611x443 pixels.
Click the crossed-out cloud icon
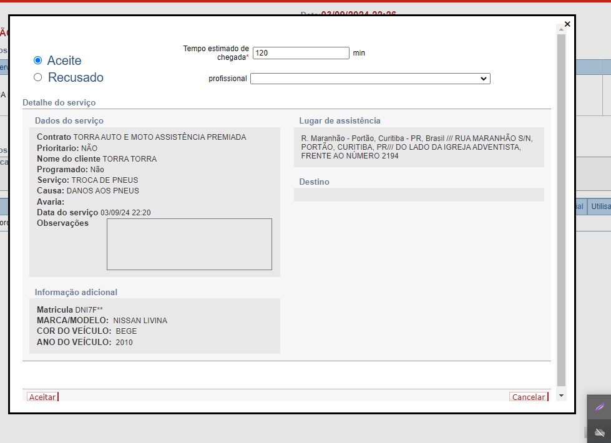599,432
